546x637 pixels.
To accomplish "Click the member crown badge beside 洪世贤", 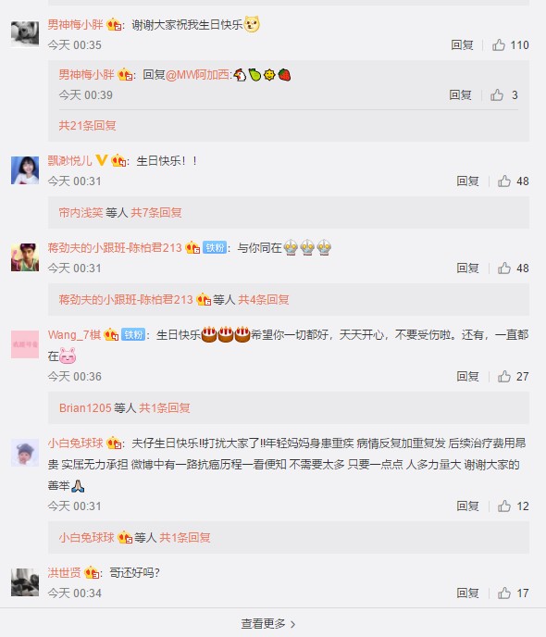I will [93, 573].
